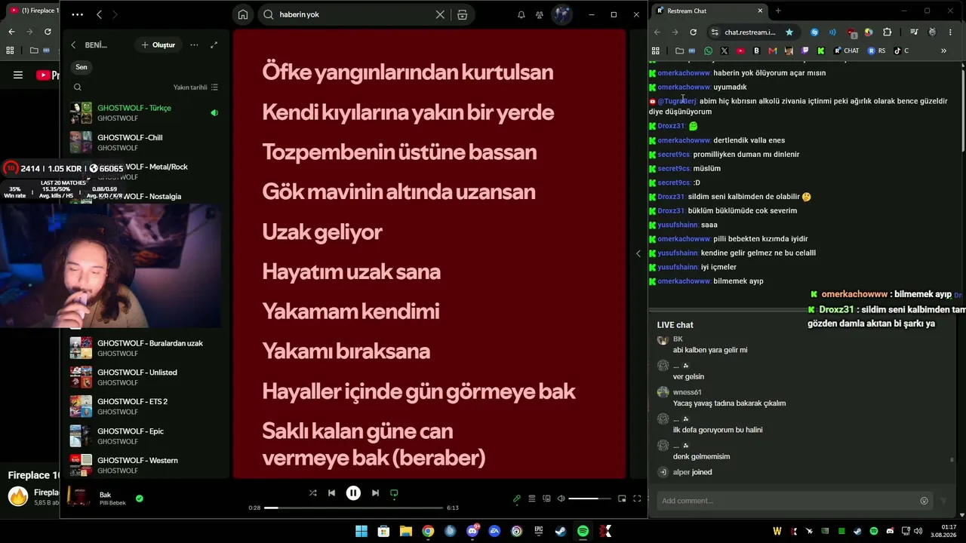Search within the Spotify library
The image size is (966, 543).
(x=77, y=87)
